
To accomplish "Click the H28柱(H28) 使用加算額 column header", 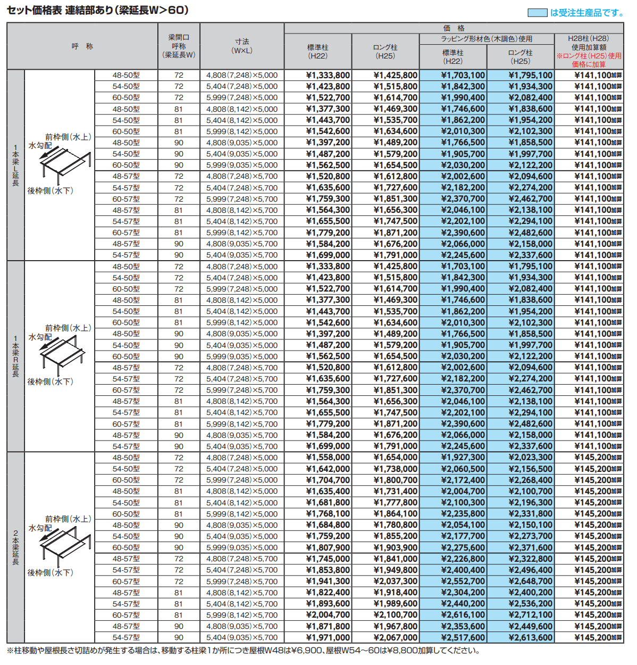I will [589, 43].
